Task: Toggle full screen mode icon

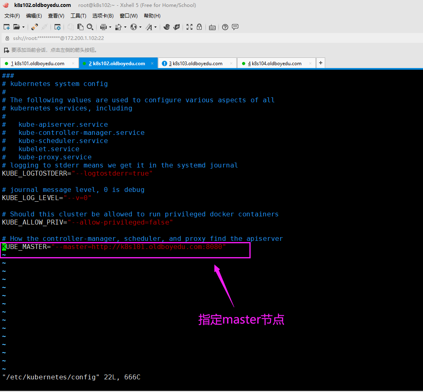Action: (x=189, y=27)
